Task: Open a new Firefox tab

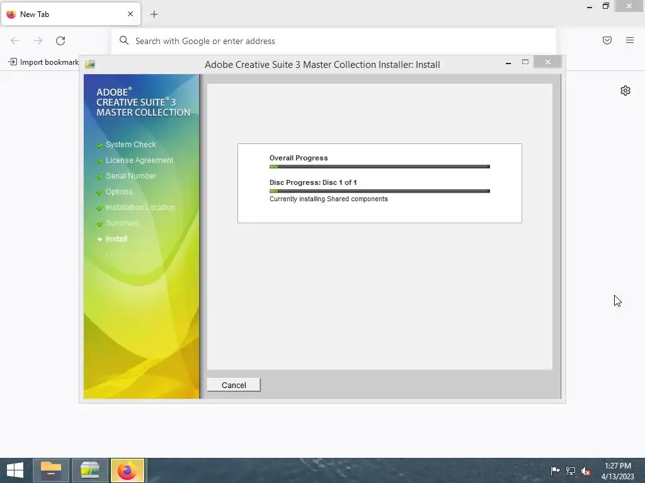Action: point(154,14)
